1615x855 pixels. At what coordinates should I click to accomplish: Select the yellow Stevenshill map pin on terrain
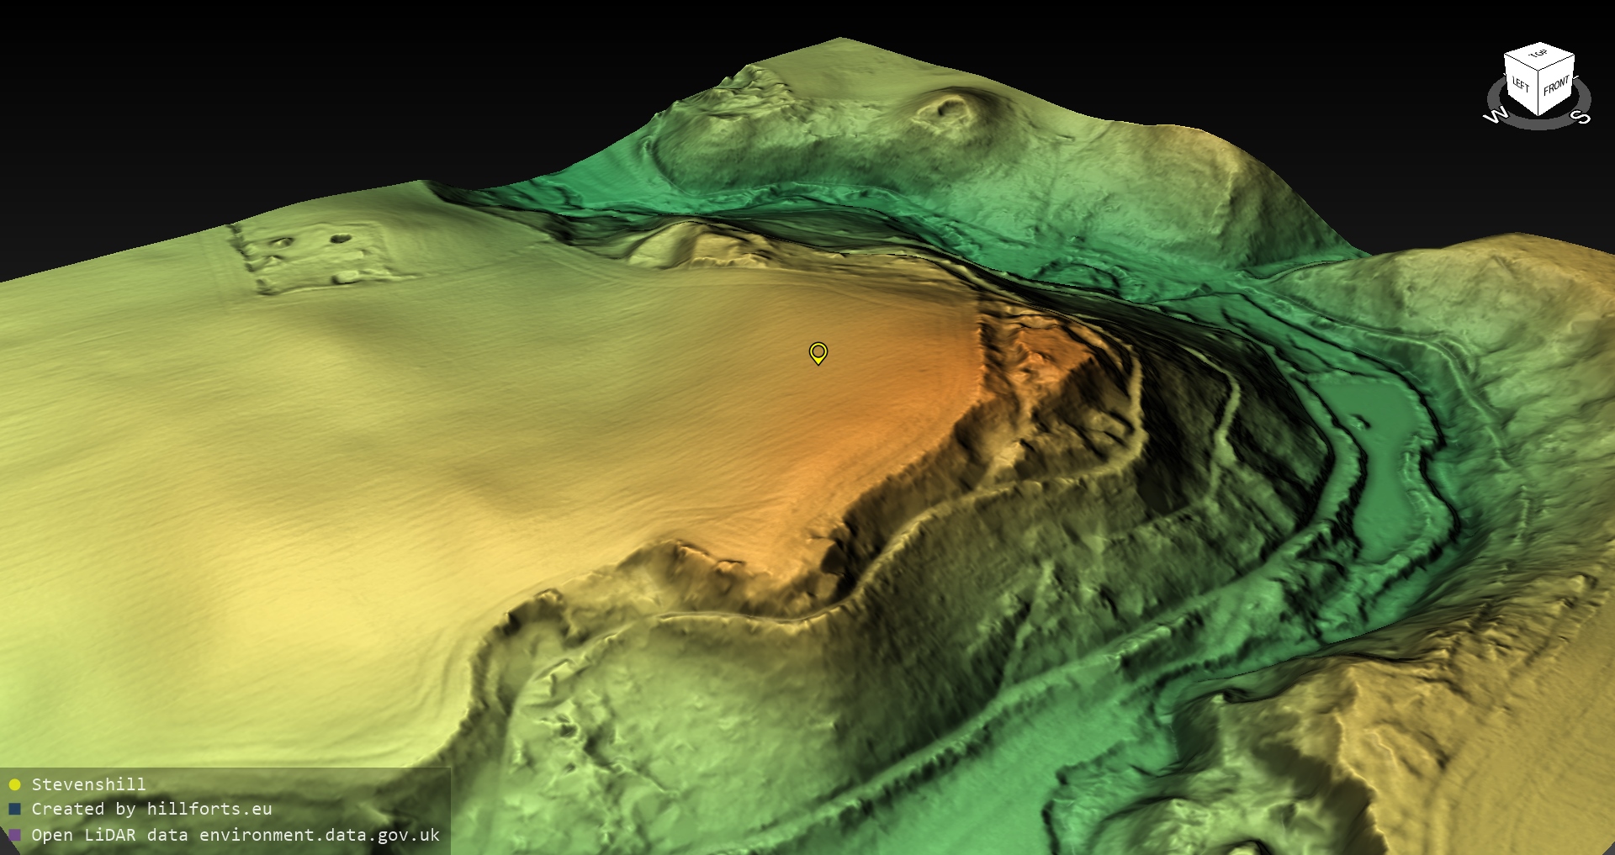tap(818, 351)
